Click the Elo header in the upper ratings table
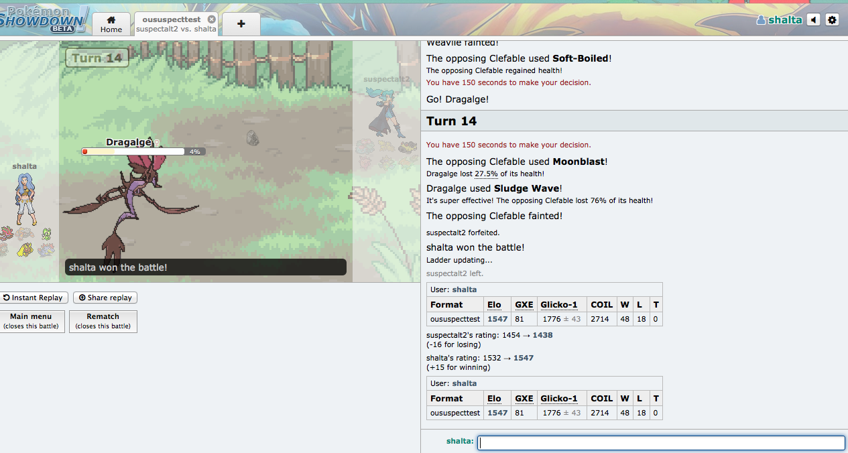The width and height of the screenshot is (848, 453). pos(494,304)
